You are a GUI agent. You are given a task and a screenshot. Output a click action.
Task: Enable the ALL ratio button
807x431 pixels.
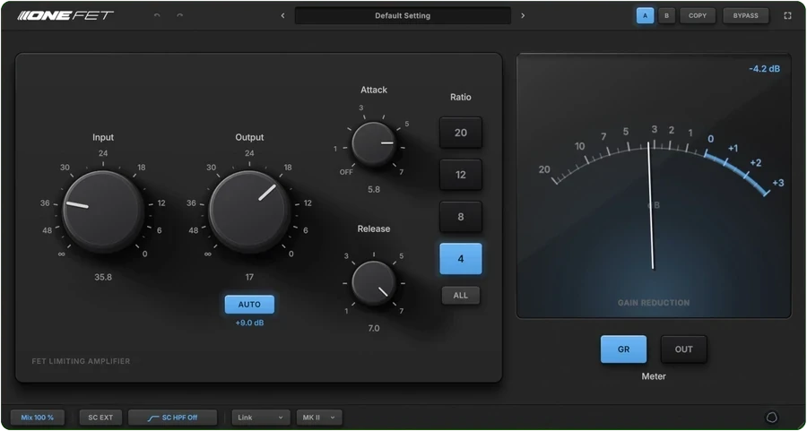[x=461, y=295]
